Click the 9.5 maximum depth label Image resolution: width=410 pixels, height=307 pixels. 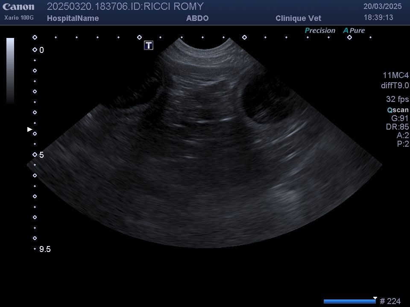coord(45,249)
